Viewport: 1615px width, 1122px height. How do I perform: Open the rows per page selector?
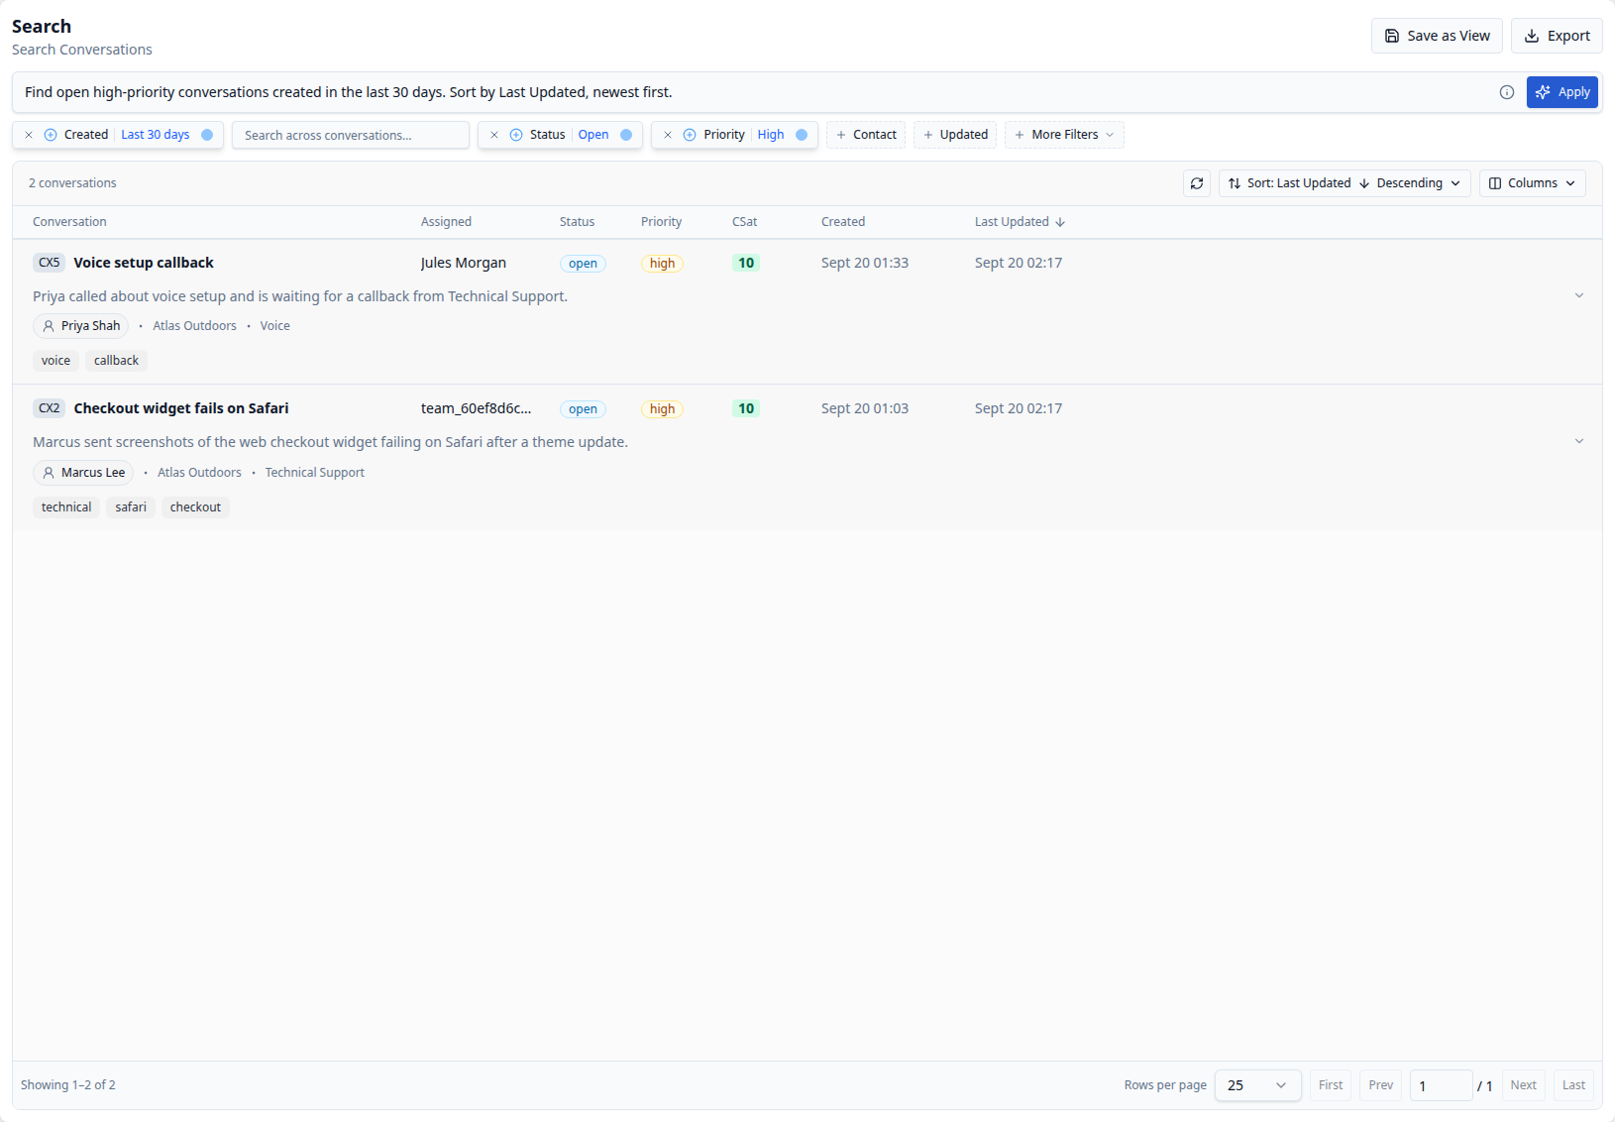point(1257,1085)
